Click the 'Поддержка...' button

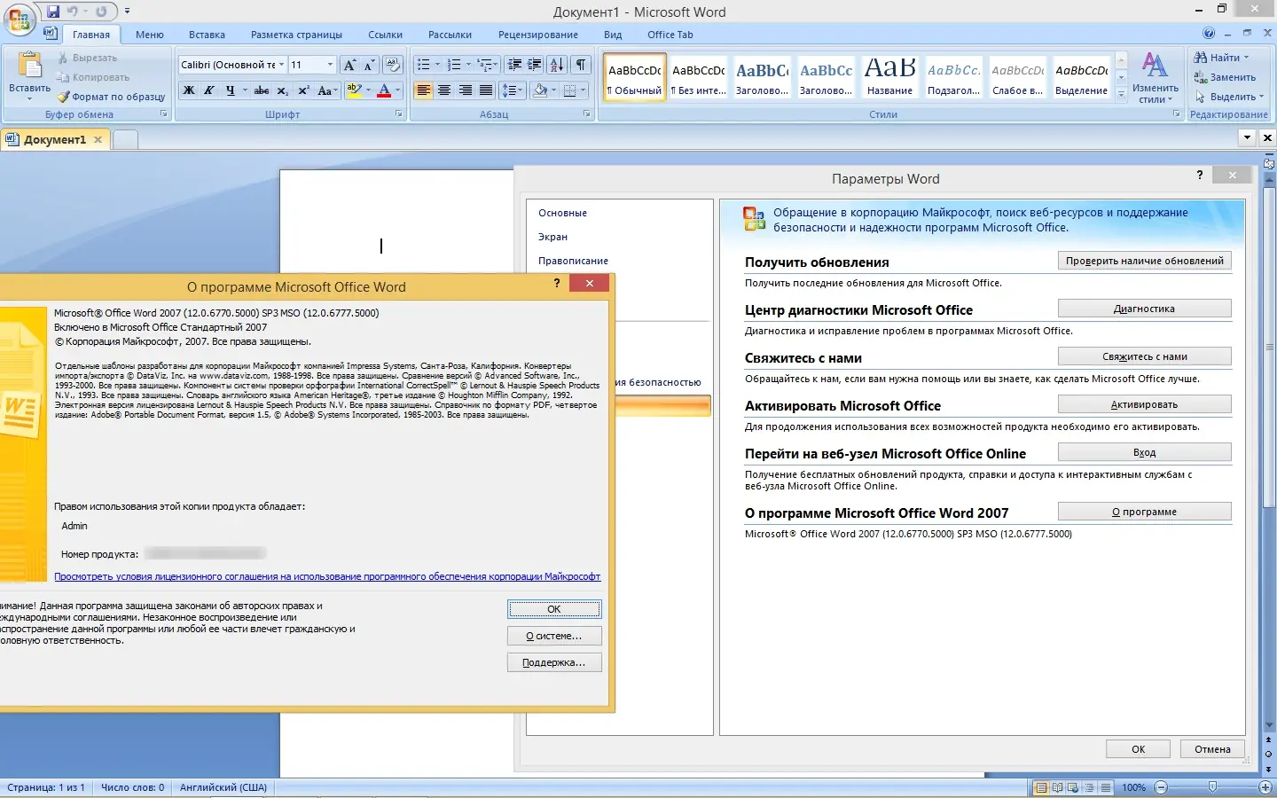tap(554, 662)
